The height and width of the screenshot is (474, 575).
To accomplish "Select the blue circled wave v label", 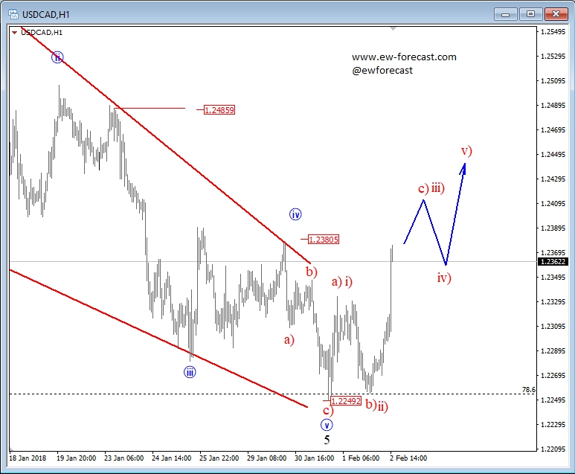I will 327,425.
